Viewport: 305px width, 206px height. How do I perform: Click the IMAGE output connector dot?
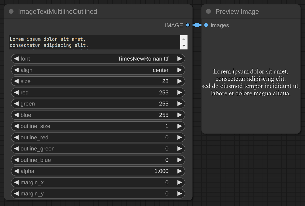[188, 25]
